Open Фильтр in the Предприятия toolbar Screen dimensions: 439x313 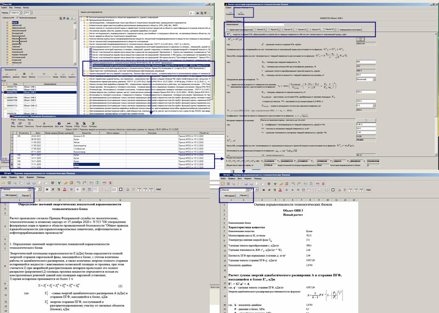[32, 75]
